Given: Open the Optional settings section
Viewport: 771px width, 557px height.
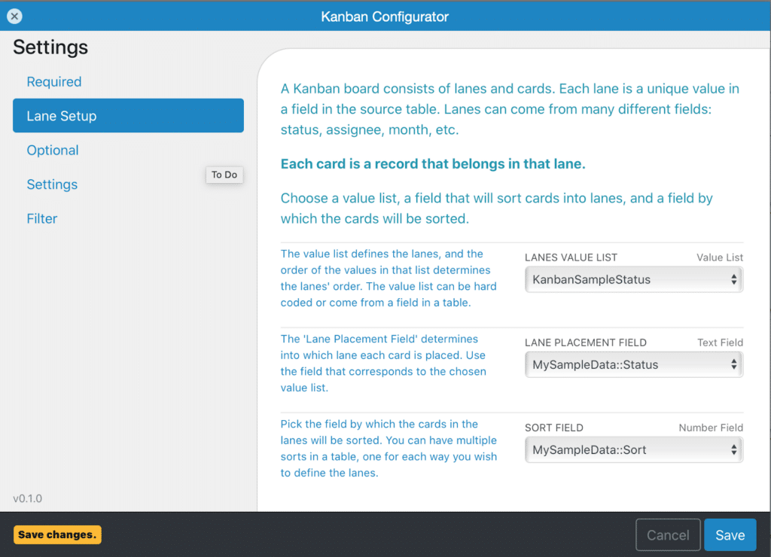Looking at the screenshot, I should point(53,150).
